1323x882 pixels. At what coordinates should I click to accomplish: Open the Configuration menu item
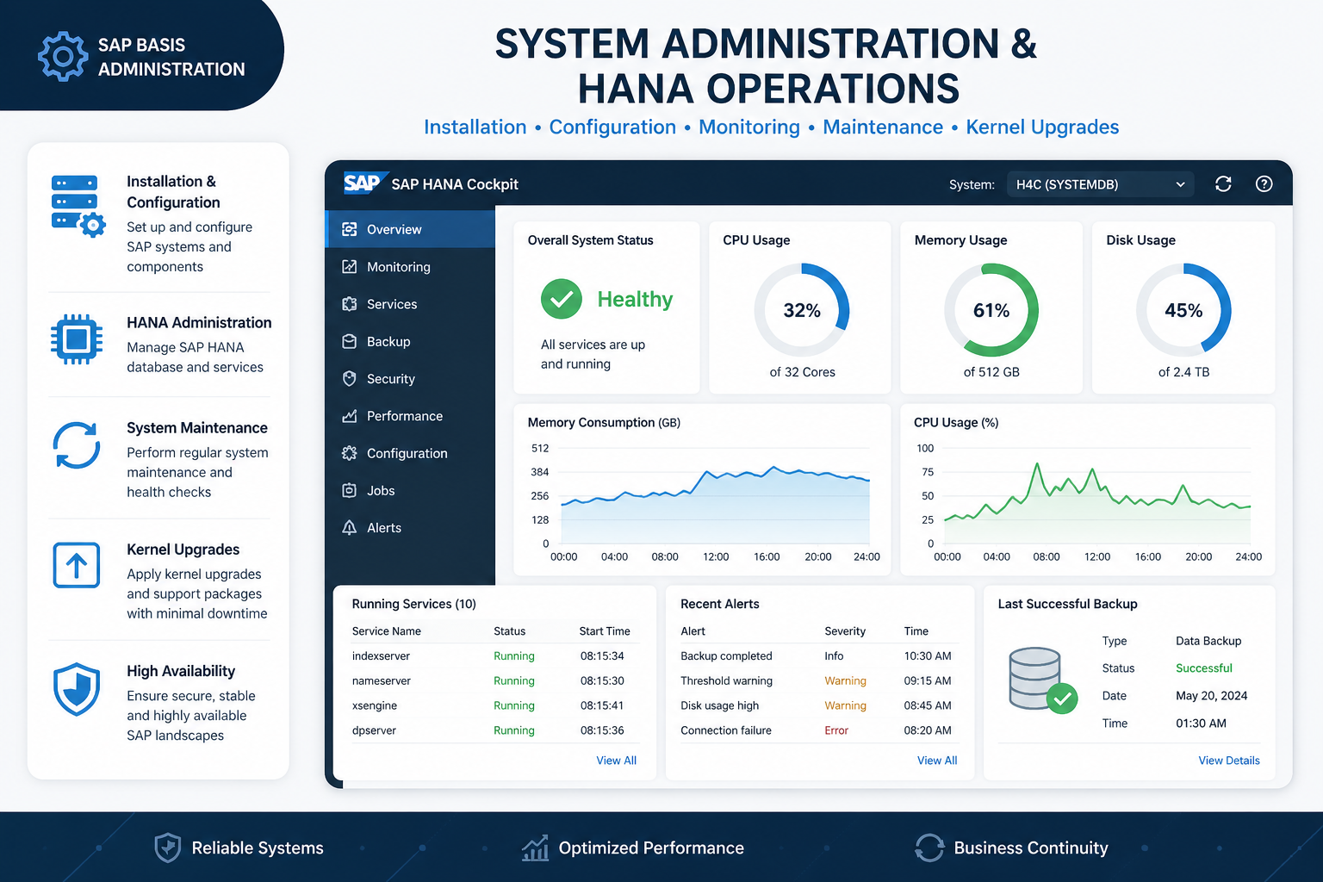(411, 453)
